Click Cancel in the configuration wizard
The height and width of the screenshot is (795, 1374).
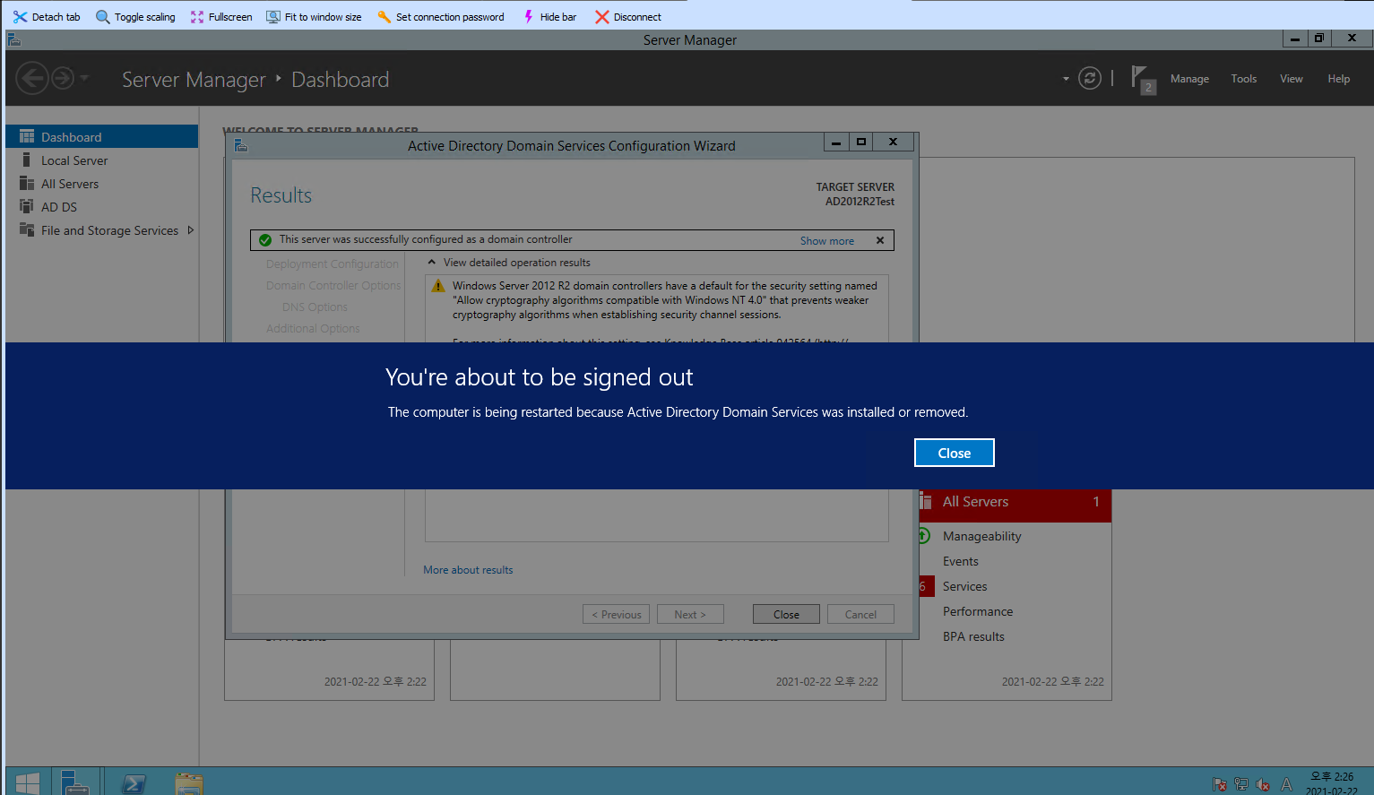[x=860, y=614]
